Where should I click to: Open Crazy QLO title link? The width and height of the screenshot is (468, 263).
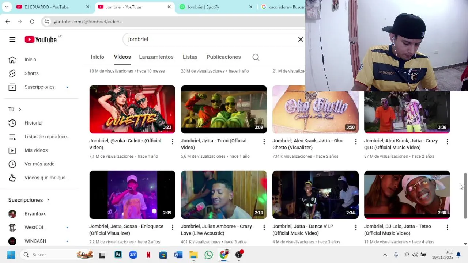tap(401, 144)
